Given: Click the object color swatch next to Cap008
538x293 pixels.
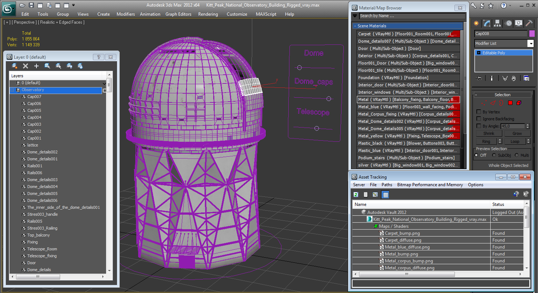Looking at the screenshot, I should click(x=532, y=34).
